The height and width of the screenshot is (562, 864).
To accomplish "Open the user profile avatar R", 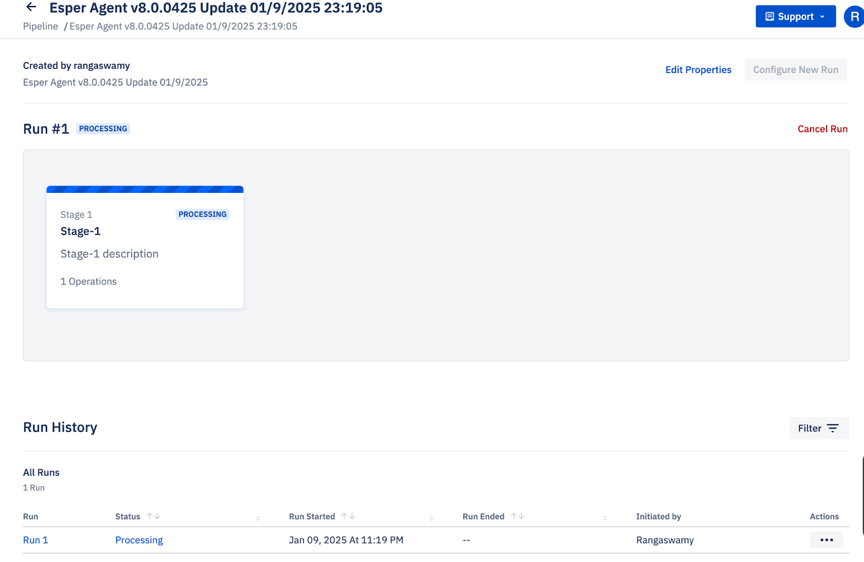I will (855, 16).
